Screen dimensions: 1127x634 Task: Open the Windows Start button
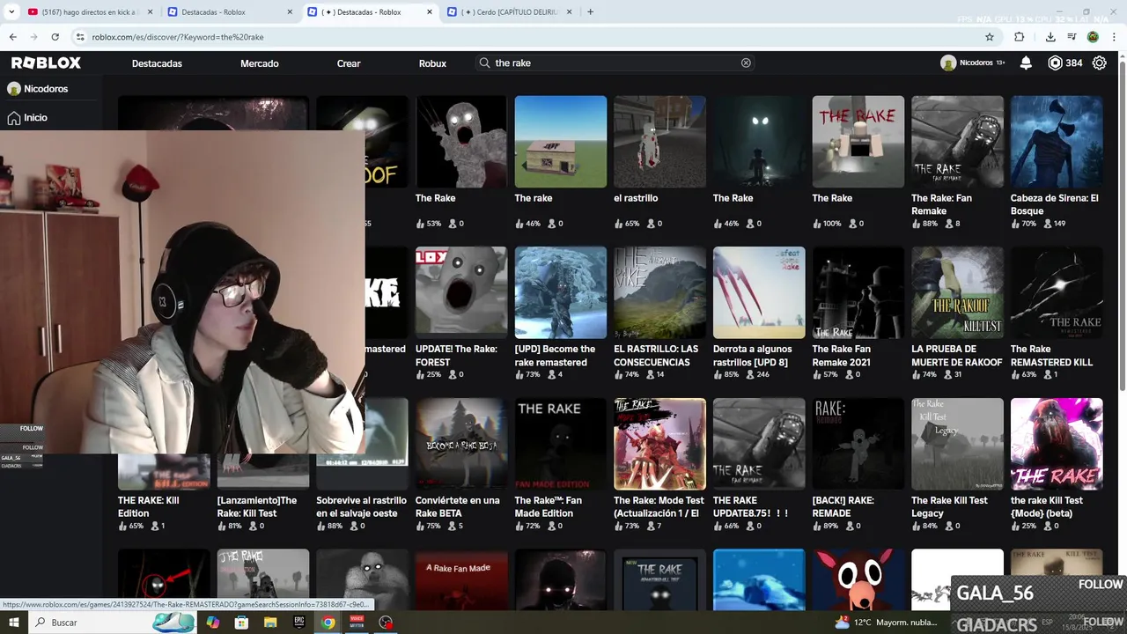(x=14, y=623)
